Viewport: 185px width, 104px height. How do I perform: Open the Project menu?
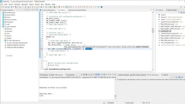[37, 4]
